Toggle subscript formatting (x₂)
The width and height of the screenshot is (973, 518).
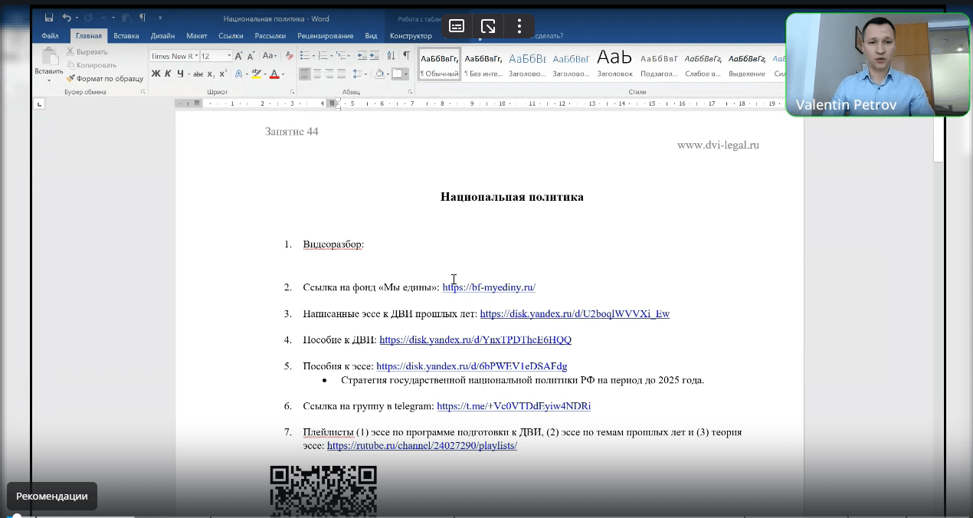click(x=211, y=73)
